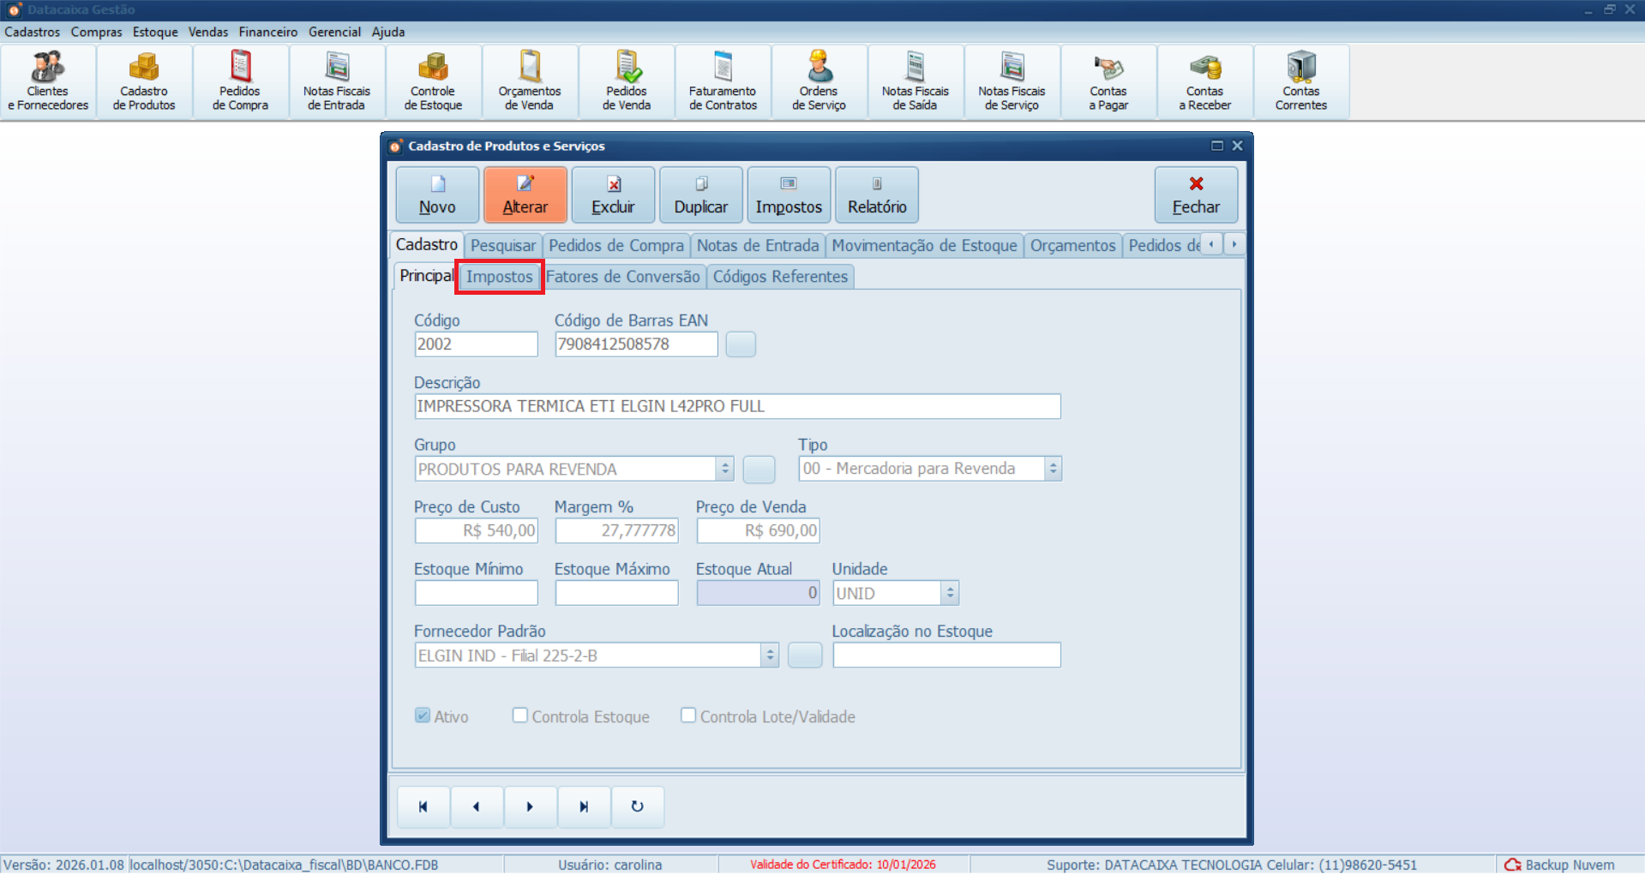Open the Compras menu

coord(97,32)
